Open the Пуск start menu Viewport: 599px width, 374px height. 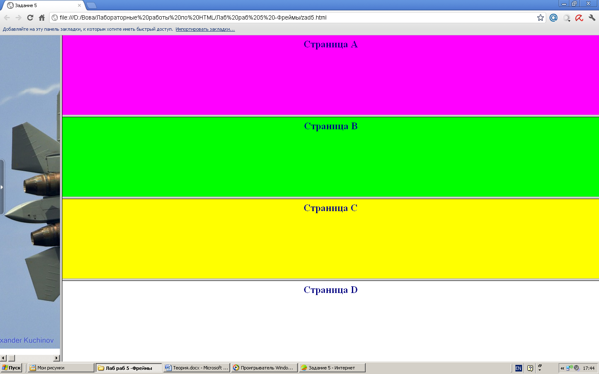[11, 368]
